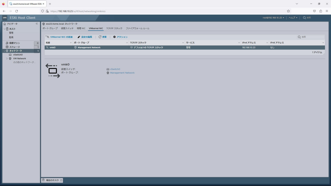Screen dimensions: 331x186
Task: Collapse the Networking tree node
Action: pyautogui.click(x=4, y=51)
